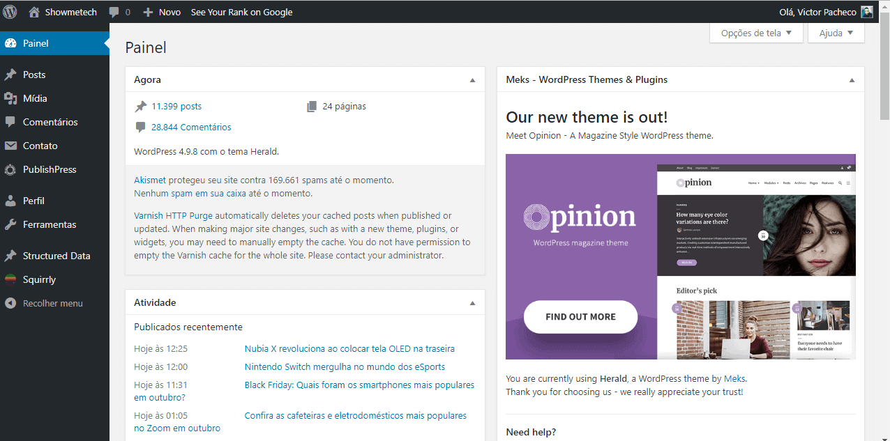The height and width of the screenshot is (441, 890).
Task: Open post Nintendo Switch mergulha nos eSports
Action: click(x=345, y=366)
